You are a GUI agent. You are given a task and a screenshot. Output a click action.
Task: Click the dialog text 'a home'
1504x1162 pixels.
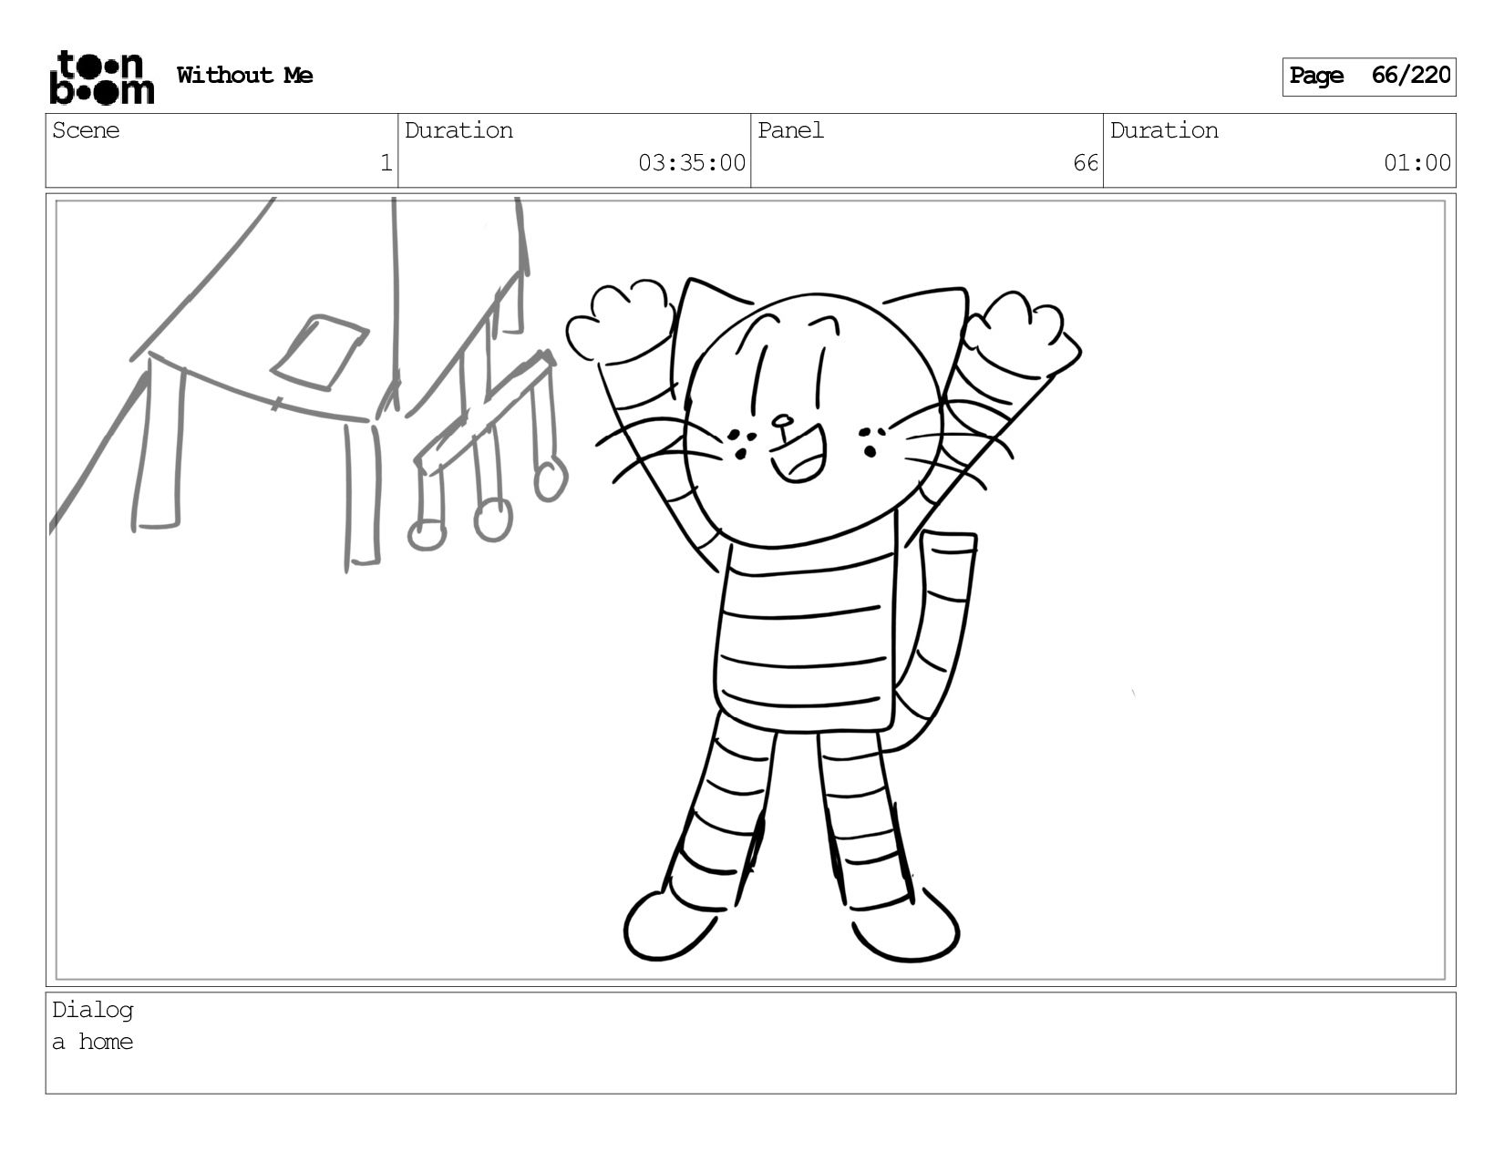92,1042
